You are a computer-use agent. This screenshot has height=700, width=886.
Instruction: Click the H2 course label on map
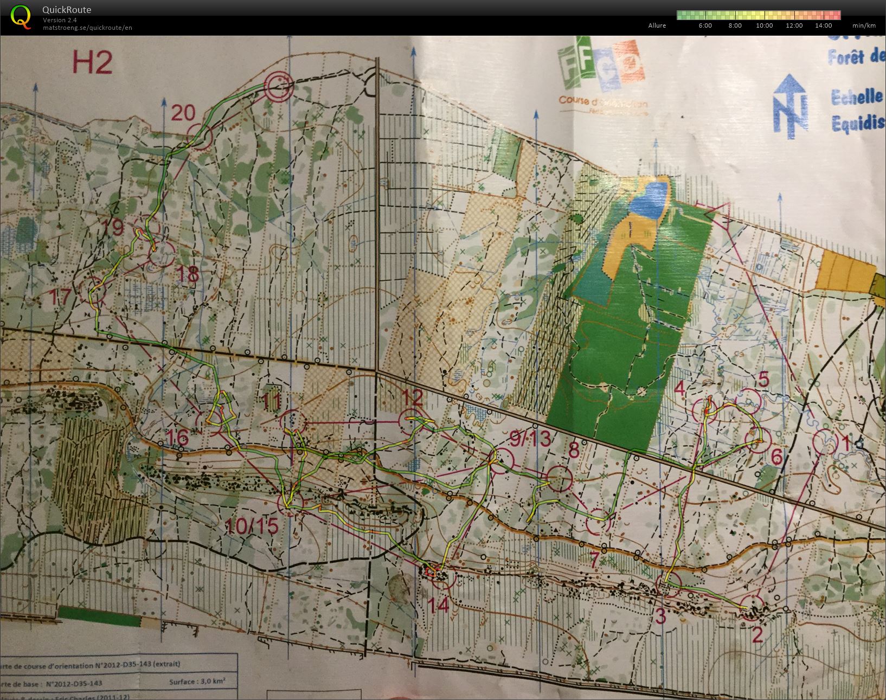click(92, 63)
